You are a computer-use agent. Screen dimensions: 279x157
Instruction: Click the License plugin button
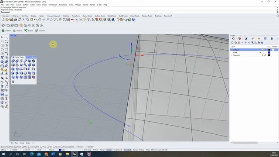[x=40, y=31]
